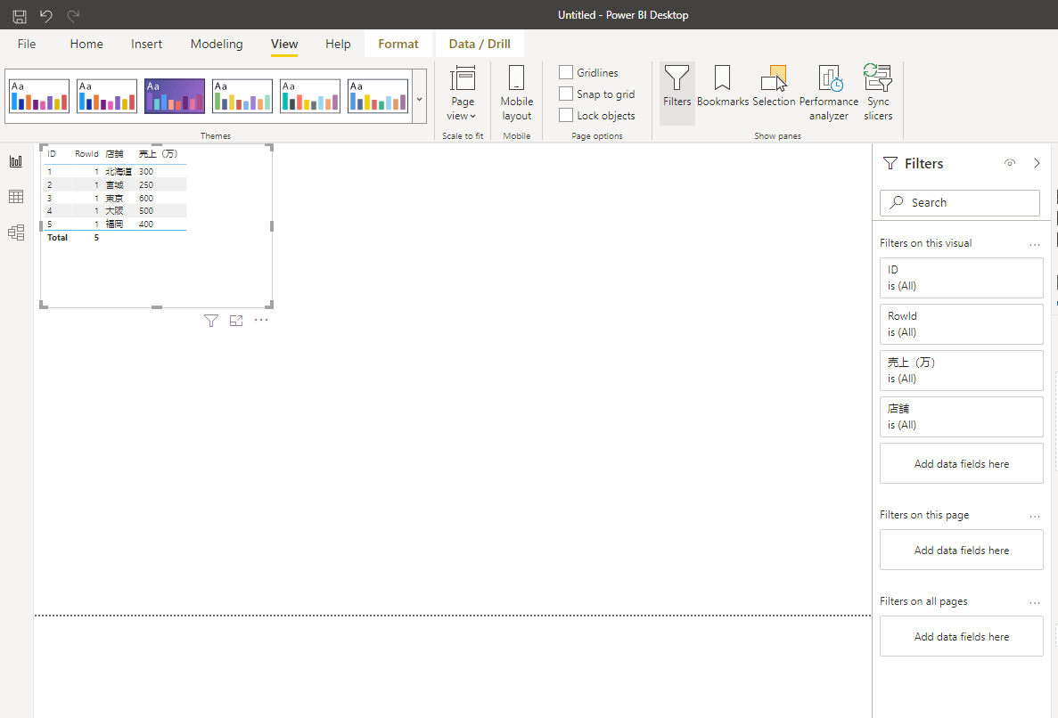Click the 店舗 column header in table
This screenshot has width=1058, height=718.
coord(115,154)
